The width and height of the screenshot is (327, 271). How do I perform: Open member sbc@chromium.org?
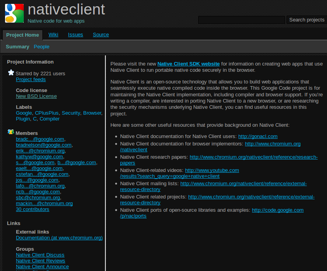tap(38, 198)
